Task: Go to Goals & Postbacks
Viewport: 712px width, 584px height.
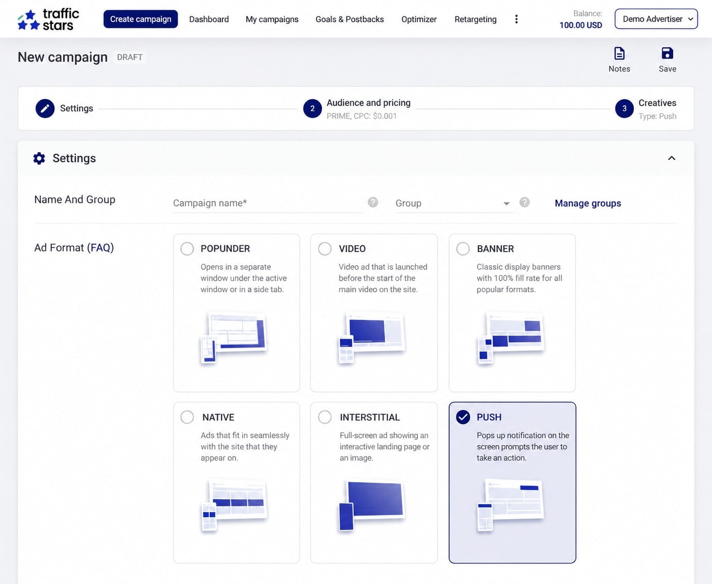Action: pyautogui.click(x=350, y=19)
